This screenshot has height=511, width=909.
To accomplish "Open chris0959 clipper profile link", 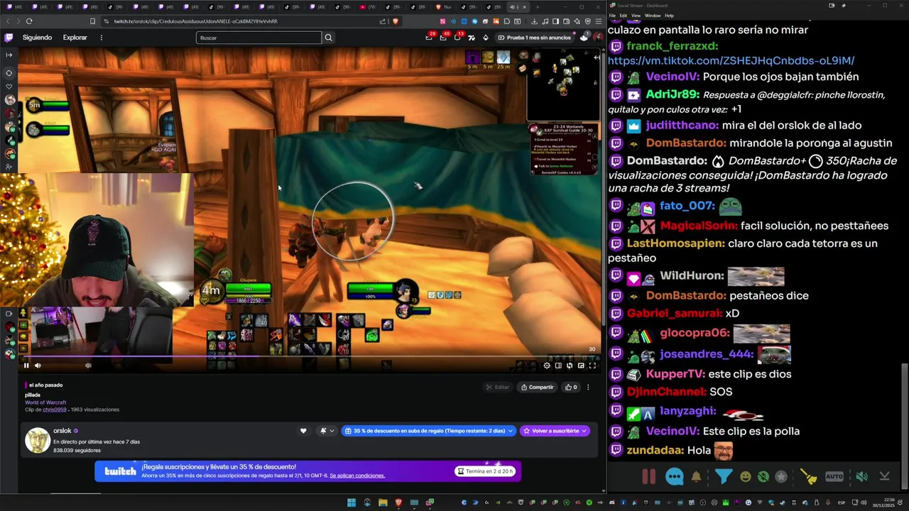I will [x=54, y=410].
